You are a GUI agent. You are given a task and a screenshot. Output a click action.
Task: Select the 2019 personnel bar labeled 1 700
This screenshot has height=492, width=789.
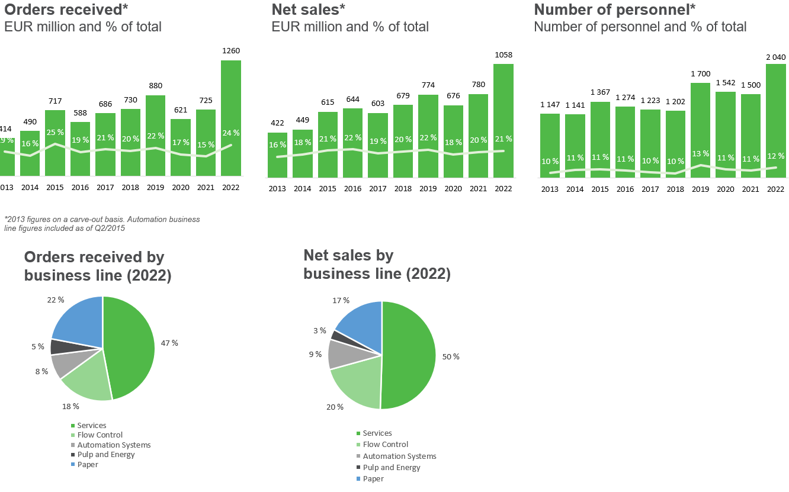point(701,130)
